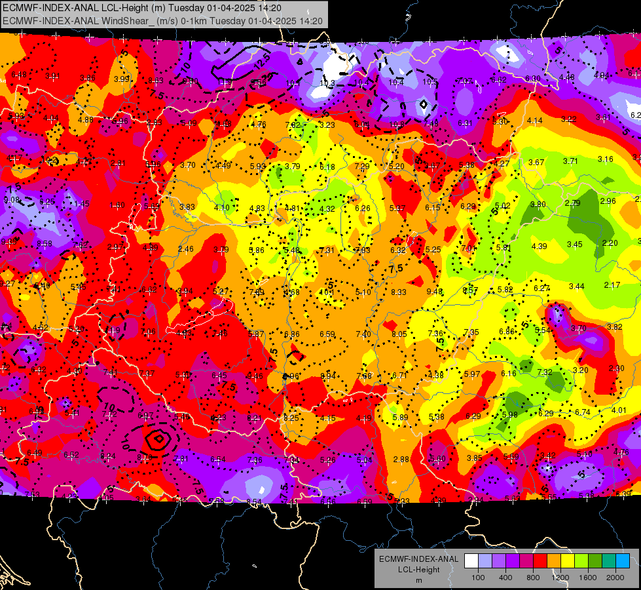Click the wind shear value 10.3
This screenshot has height=590, width=641.
(x=327, y=83)
